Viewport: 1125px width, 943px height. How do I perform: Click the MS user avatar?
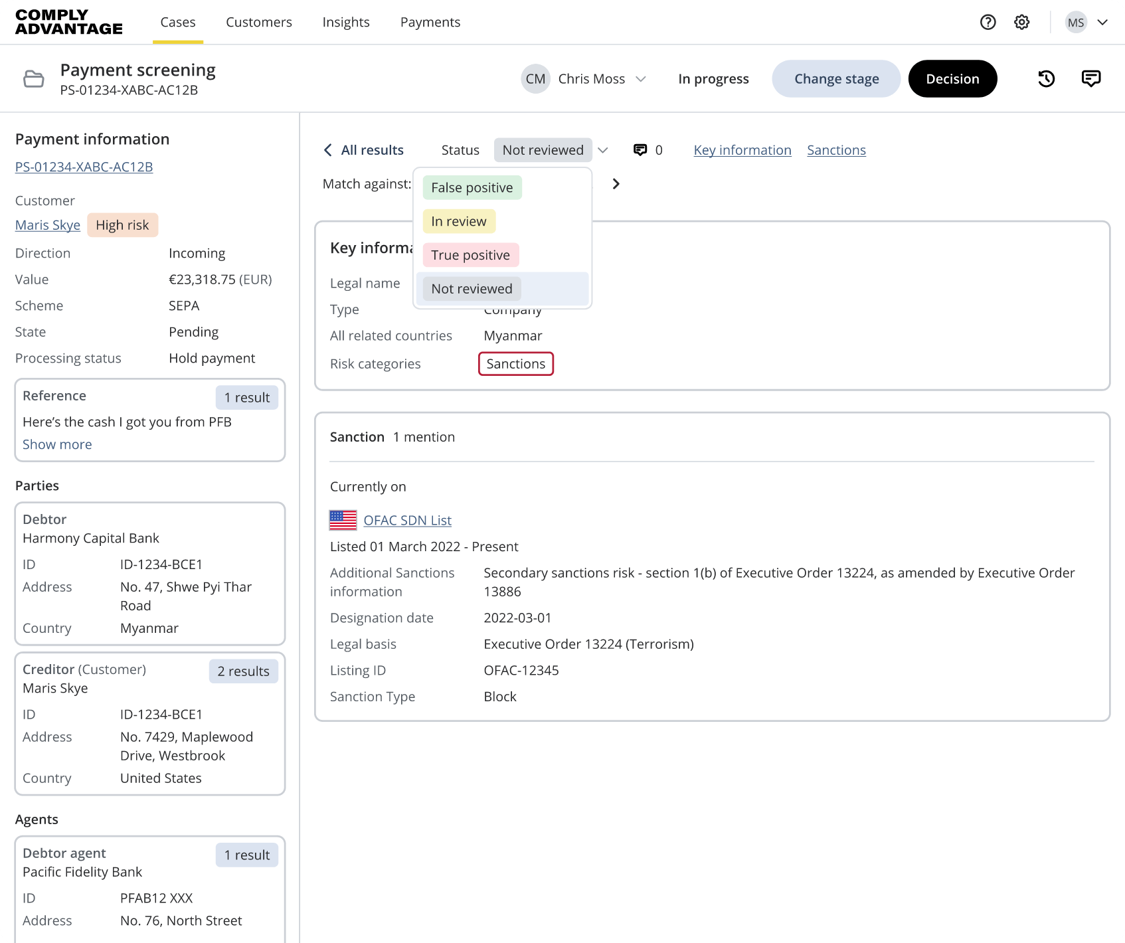1076,22
